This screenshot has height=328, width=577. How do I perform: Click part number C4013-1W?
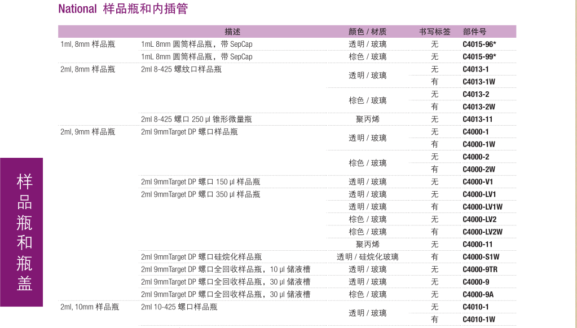point(479,82)
